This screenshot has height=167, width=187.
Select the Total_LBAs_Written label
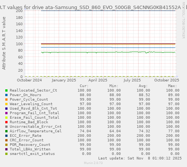click(30, 149)
